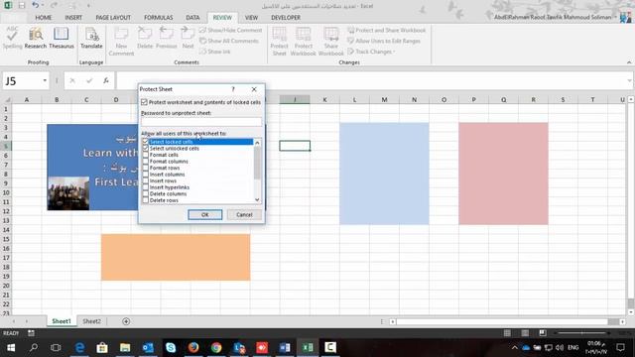Screen dimensions: 635x357
Task: Open the DATA tab
Action: tap(192, 18)
